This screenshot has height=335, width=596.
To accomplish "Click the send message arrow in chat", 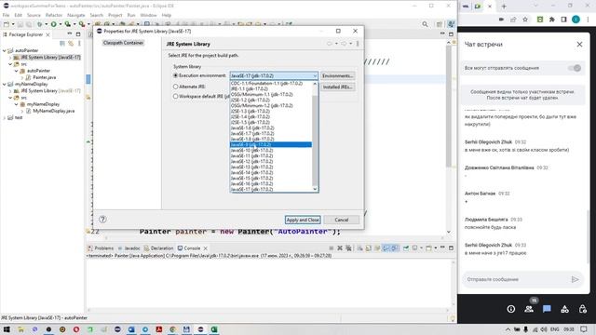I will point(576,279).
